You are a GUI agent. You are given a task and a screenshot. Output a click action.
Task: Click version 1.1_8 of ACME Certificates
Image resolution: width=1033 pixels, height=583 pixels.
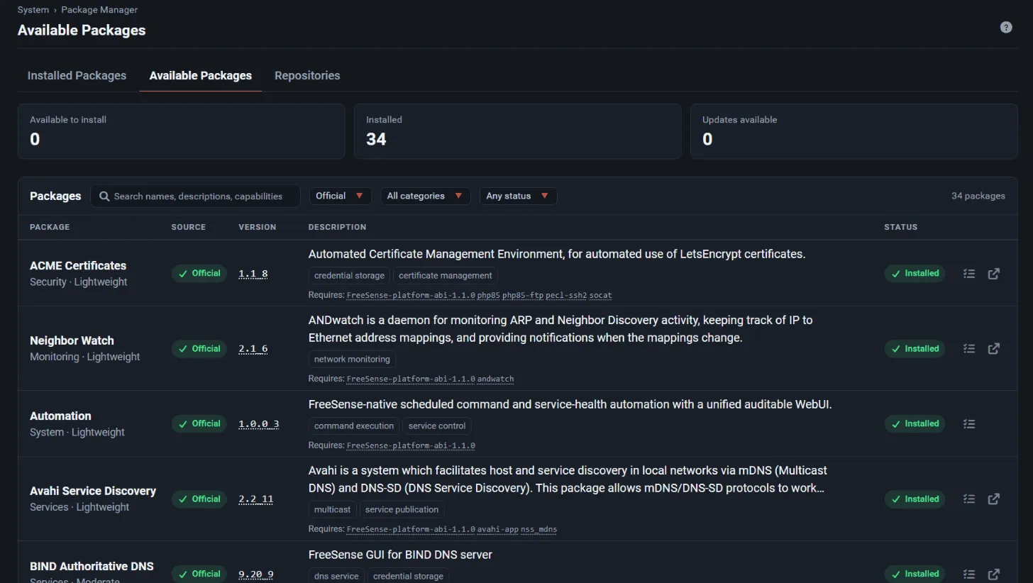tap(253, 274)
